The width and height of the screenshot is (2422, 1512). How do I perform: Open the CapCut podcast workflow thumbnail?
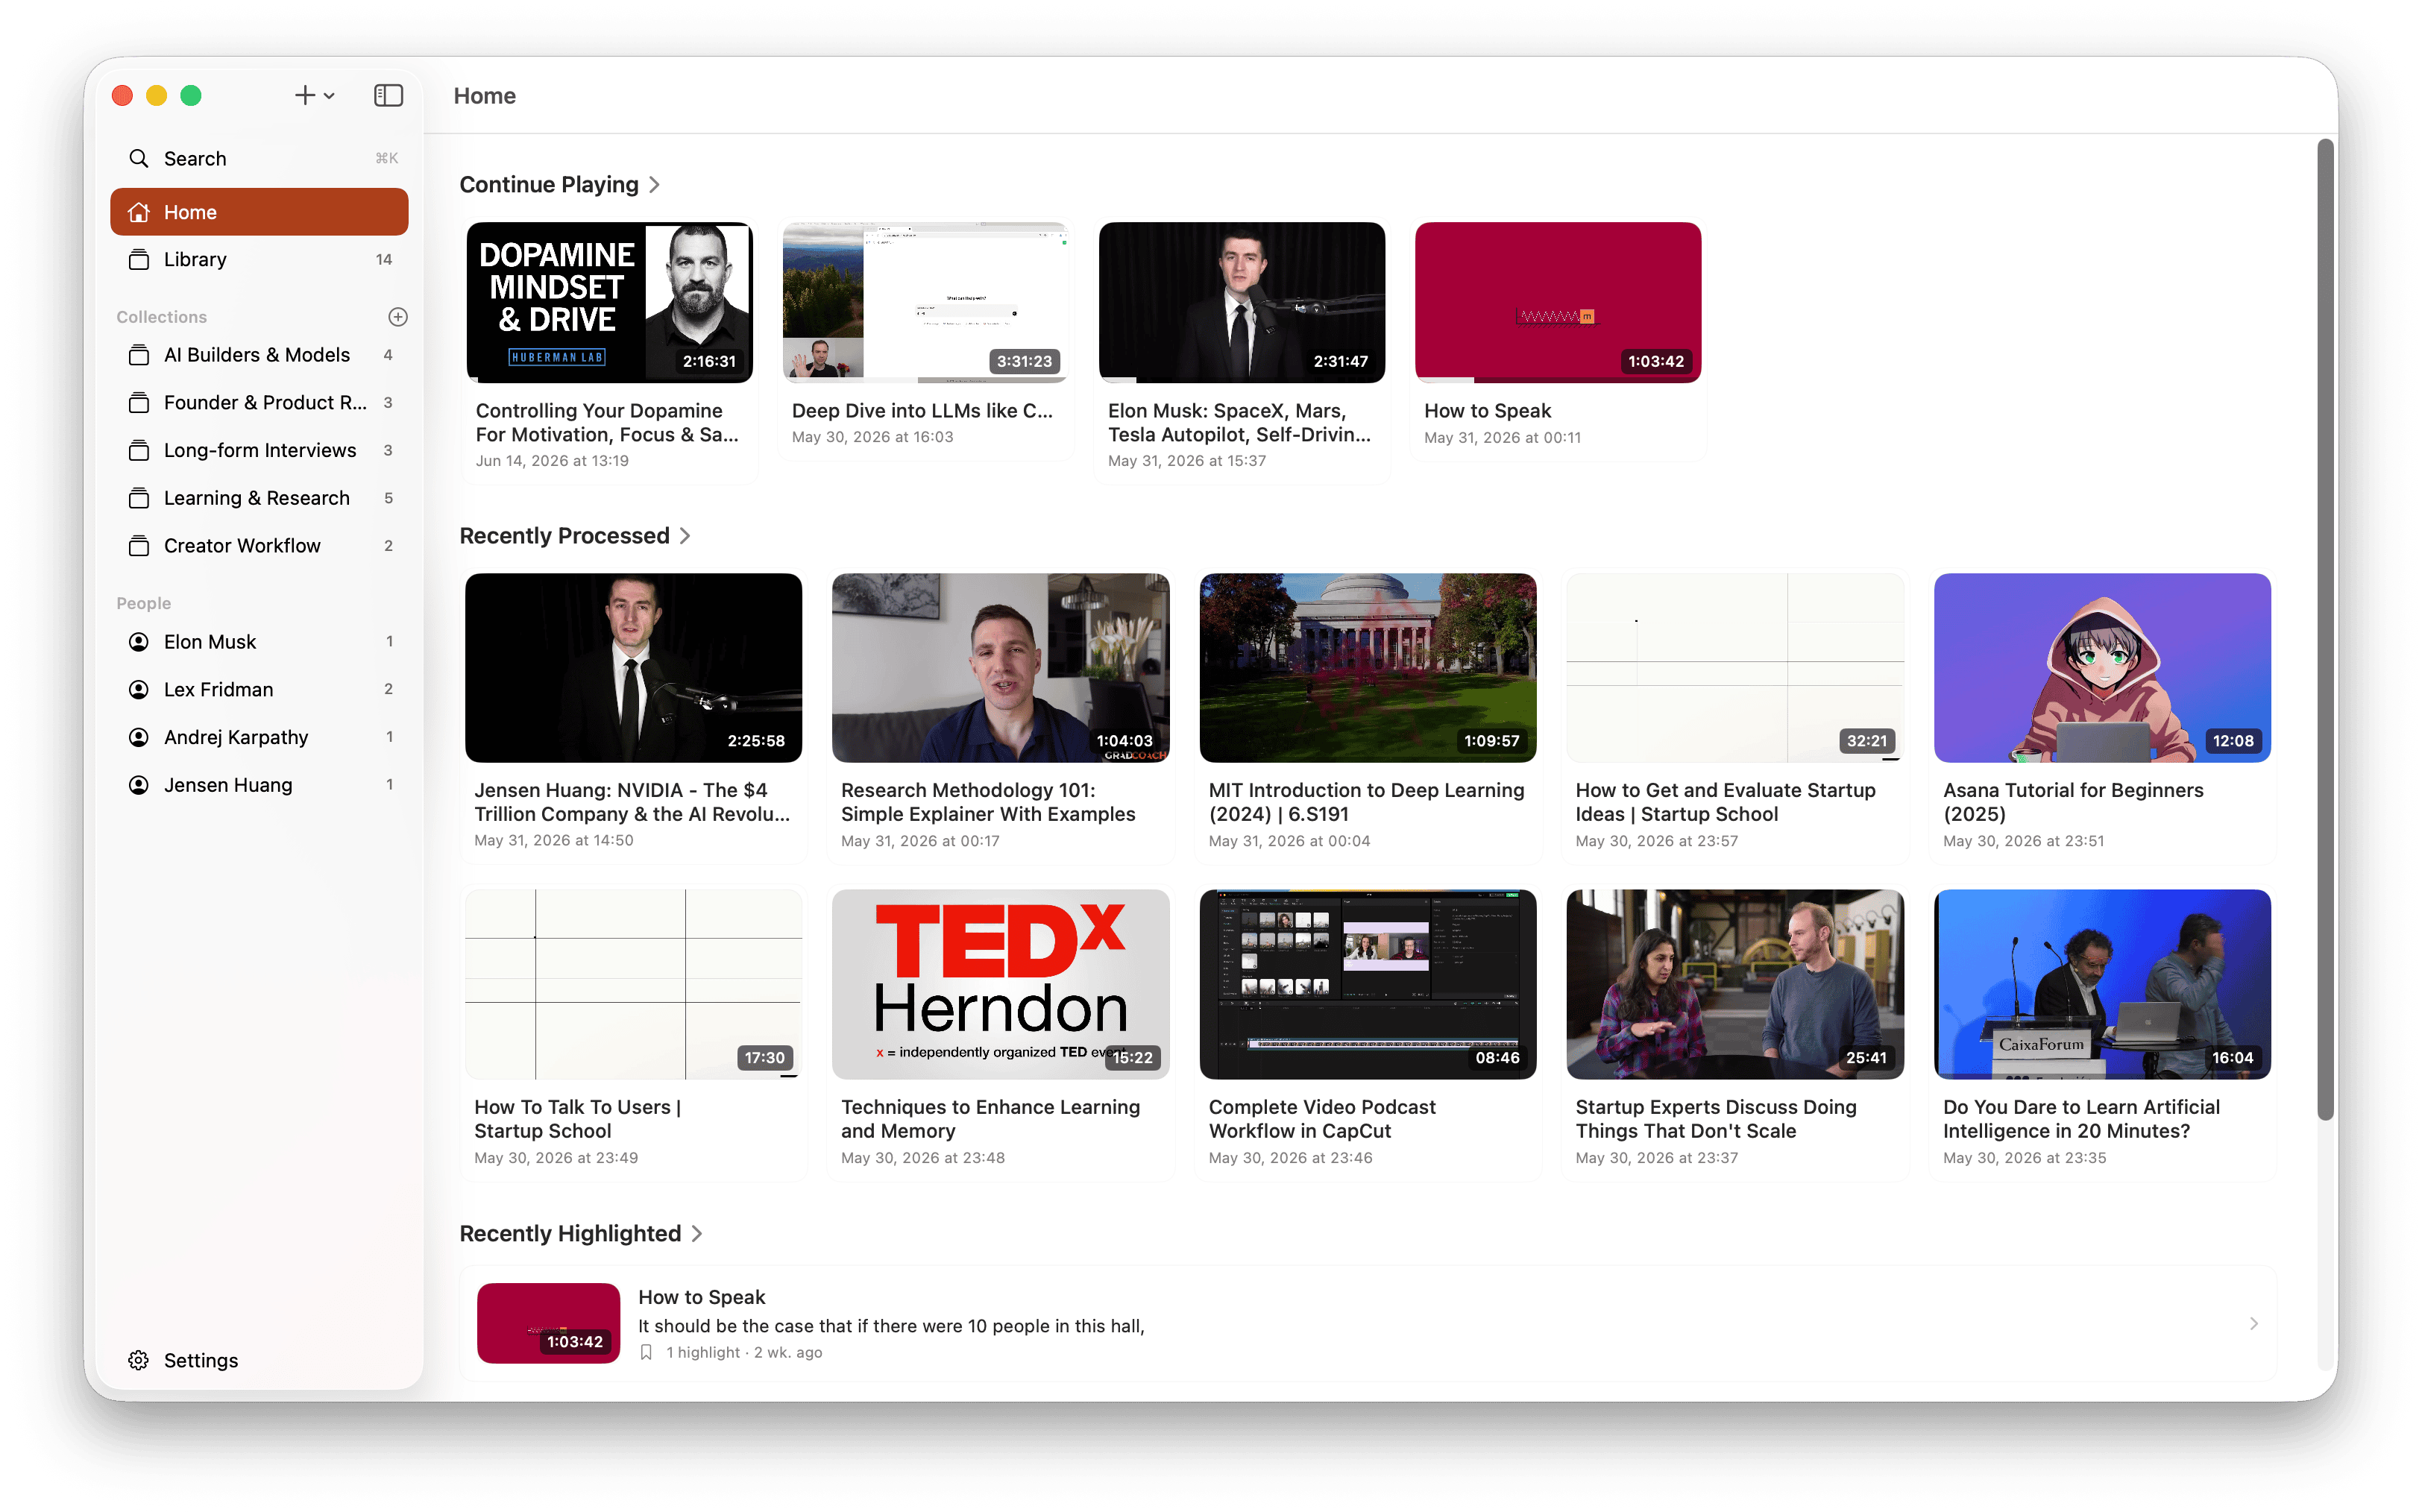tap(1367, 985)
